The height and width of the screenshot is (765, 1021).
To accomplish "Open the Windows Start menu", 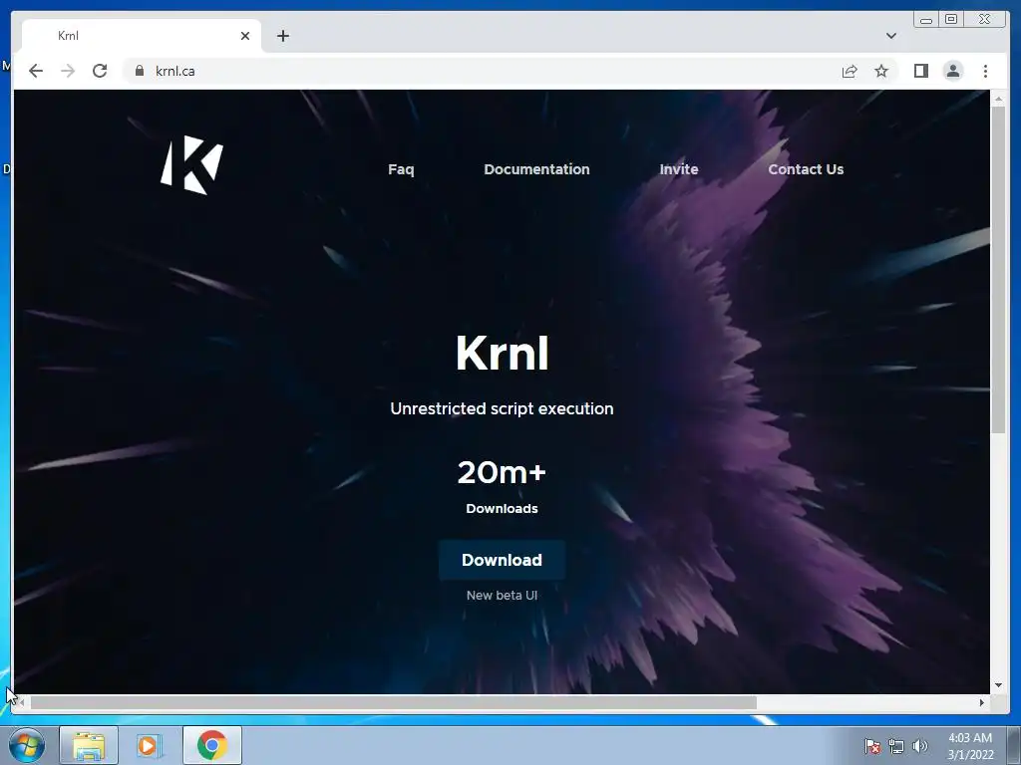I will click(27, 745).
